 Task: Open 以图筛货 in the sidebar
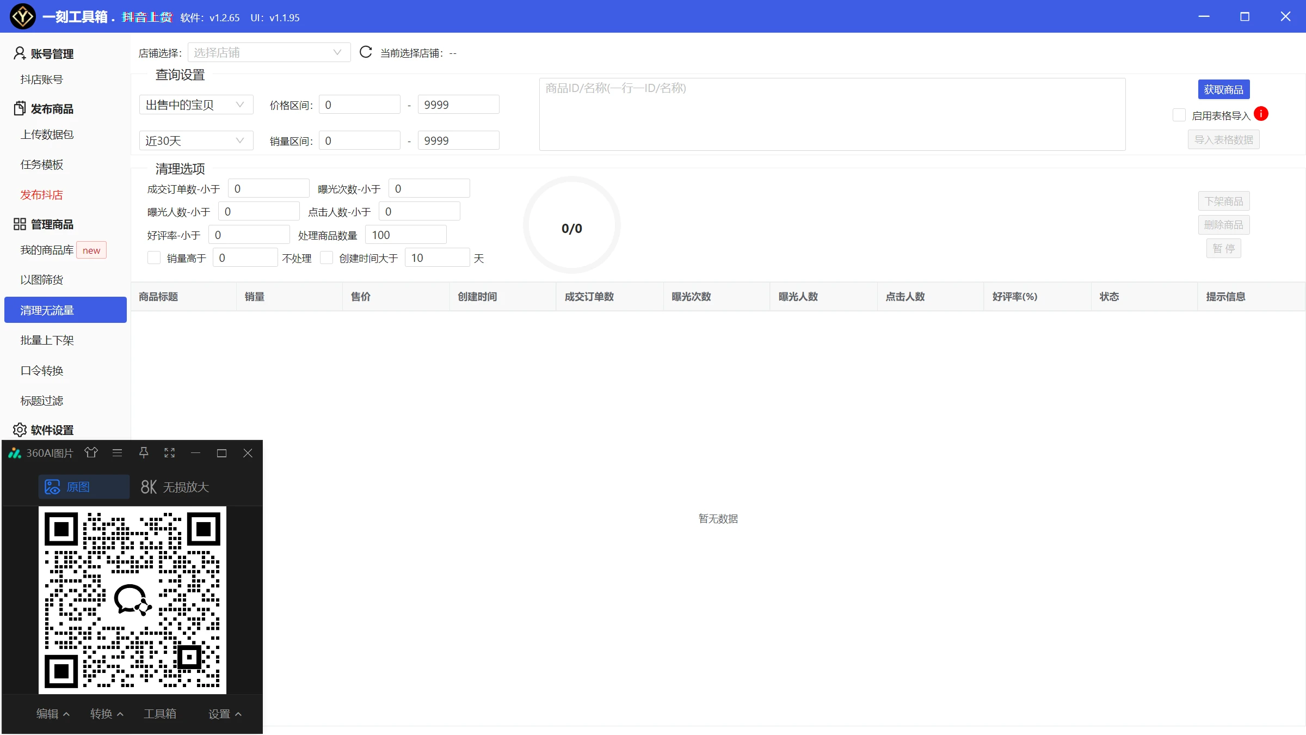click(42, 280)
